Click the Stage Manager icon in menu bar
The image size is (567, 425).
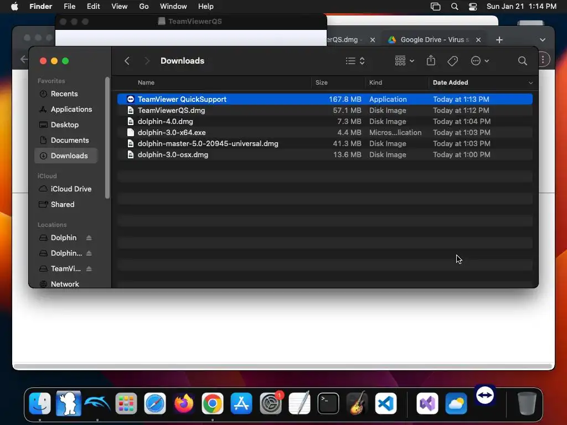[435, 7]
